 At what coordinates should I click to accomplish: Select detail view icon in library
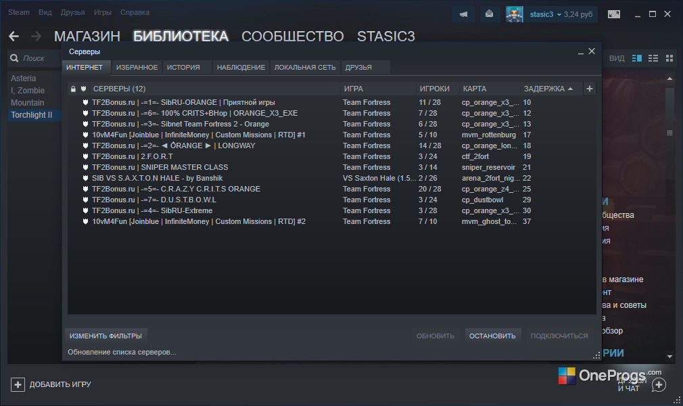click(x=637, y=58)
